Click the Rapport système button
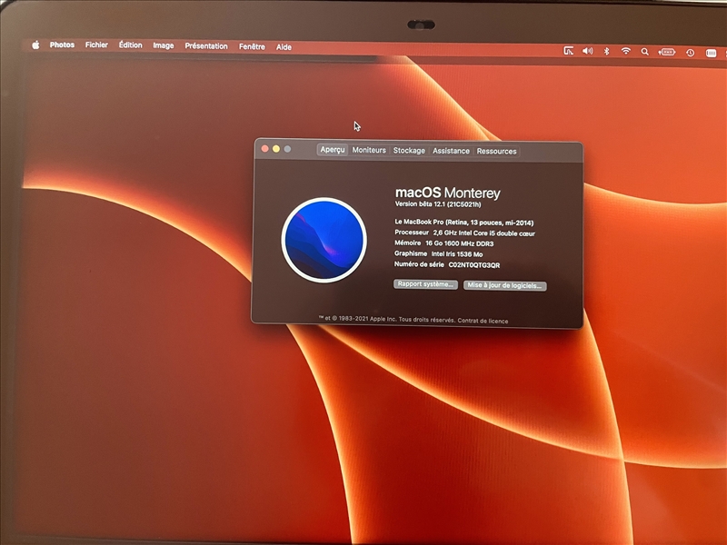Image resolution: width=727 pixels, height=545 pixels. pyautogui.click(x=425, y=284)
